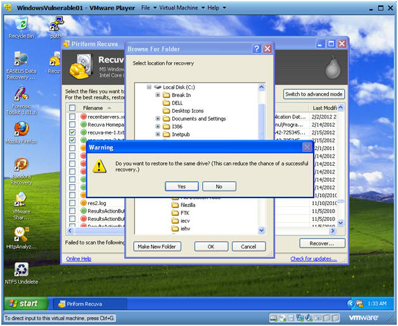Toggle the select-all Filename header checkbox

click(72, 108)
